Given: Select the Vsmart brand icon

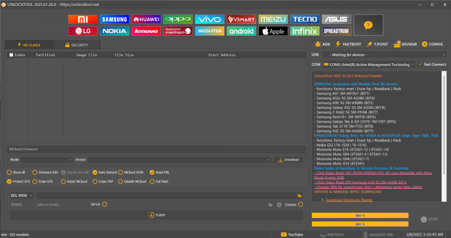Looking at the screenshot, I should click(x=241, y=19).
